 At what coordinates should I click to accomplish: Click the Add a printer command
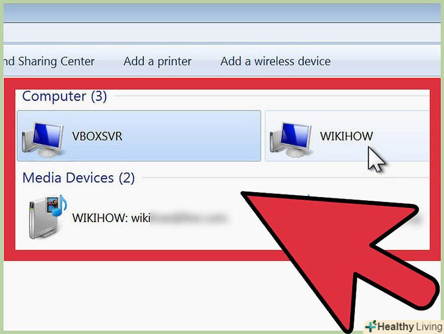click(x=157, y=61)
